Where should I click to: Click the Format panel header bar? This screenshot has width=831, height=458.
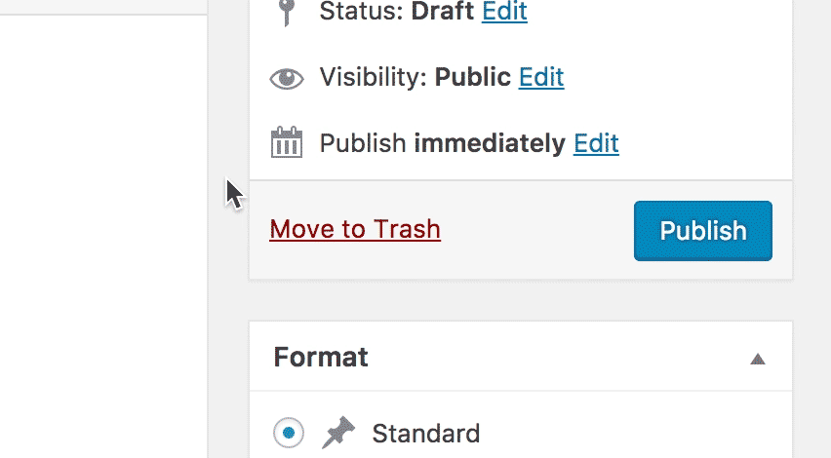[x=521, y=357]
